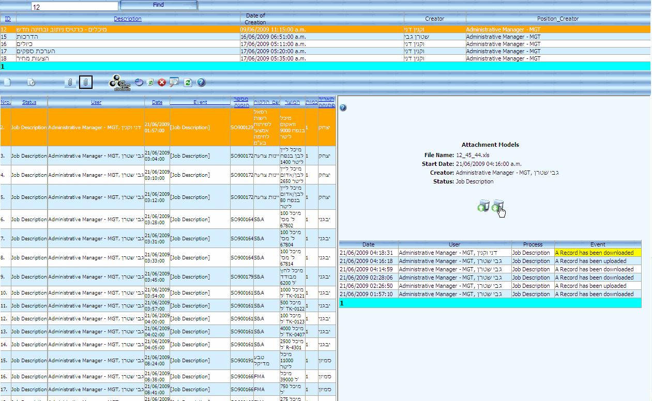The image size is (652, 401).
Task: Click file name 12_45_44.xls
Action: 473,155
